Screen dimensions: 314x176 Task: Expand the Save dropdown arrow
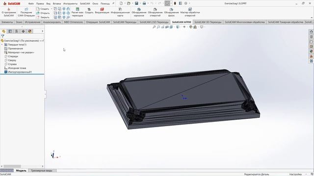click(140, 3)
